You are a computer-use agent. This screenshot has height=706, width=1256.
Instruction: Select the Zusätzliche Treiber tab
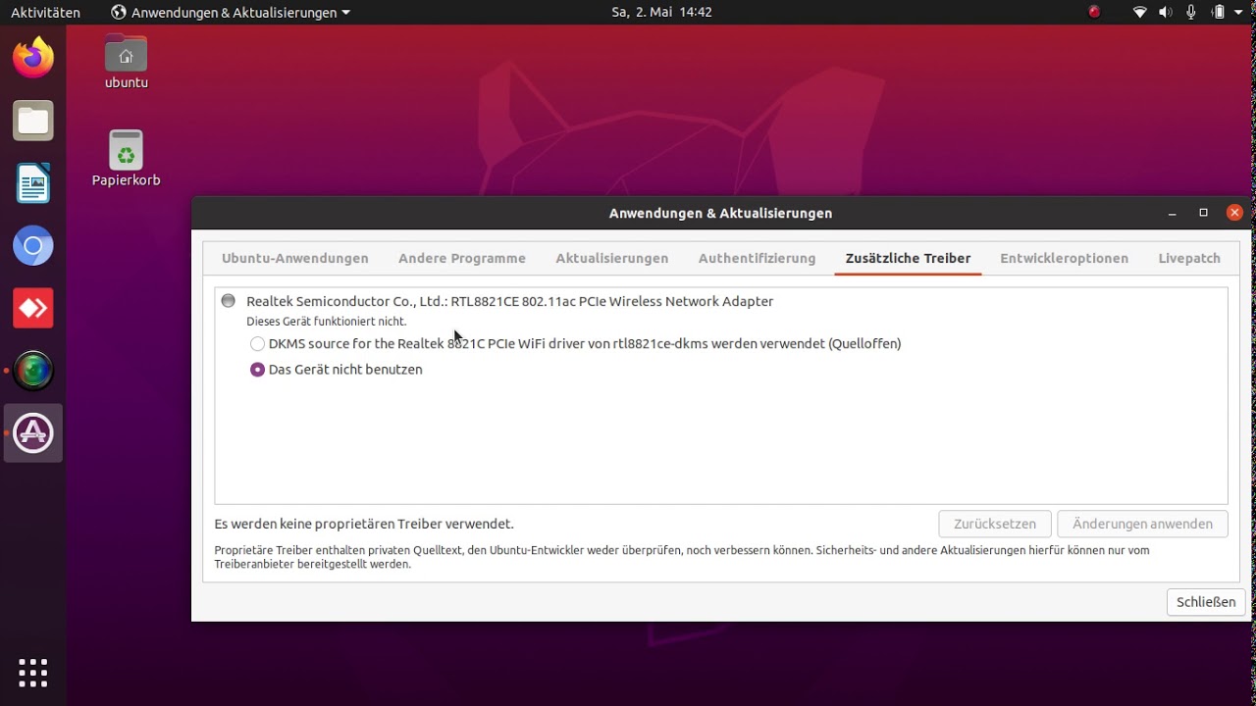[909, 258]
